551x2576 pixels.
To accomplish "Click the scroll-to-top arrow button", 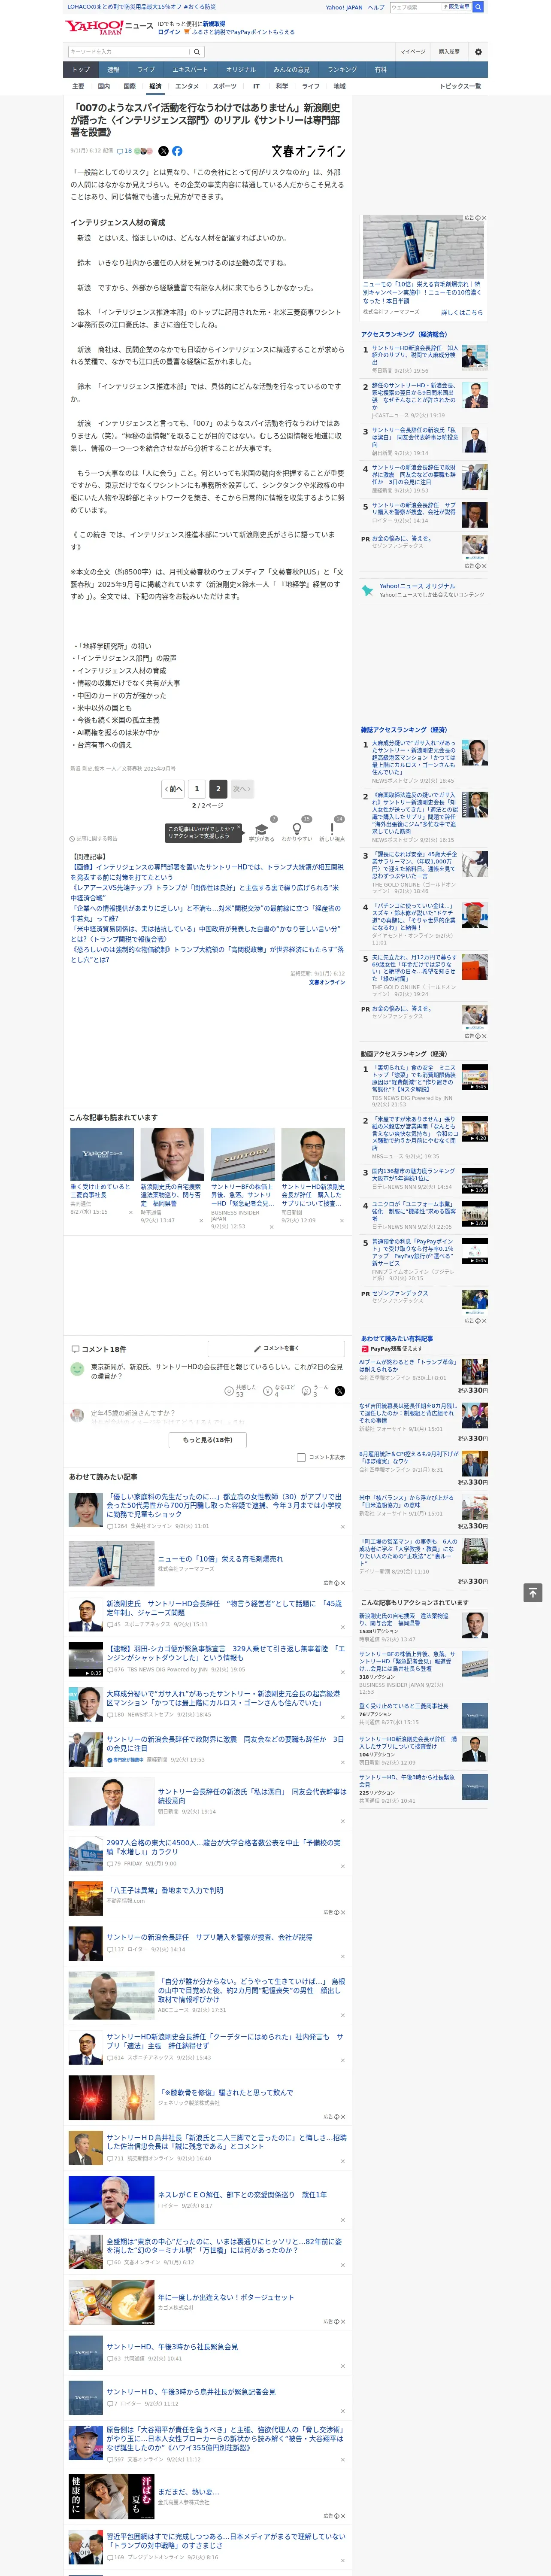I will click(533, 1592).
